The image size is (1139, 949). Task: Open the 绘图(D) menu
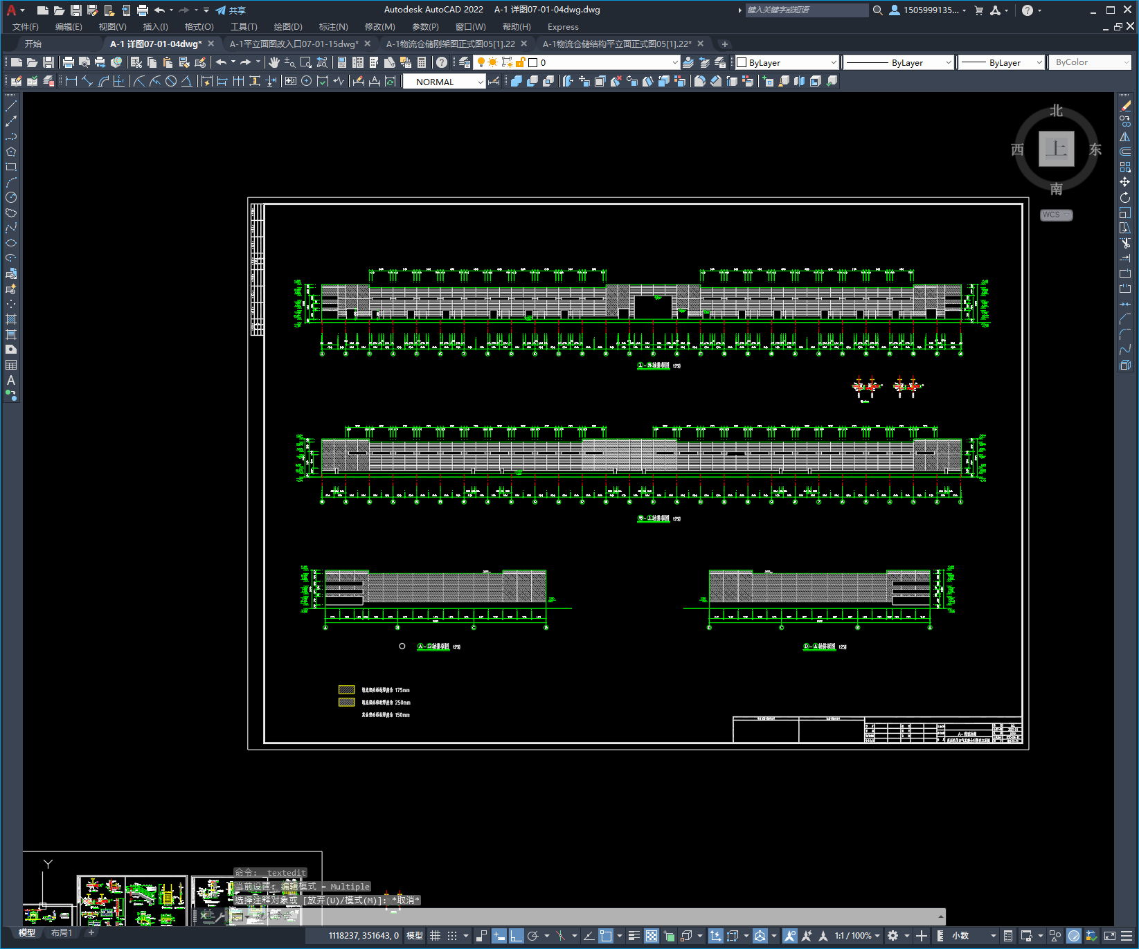click(x=288, y=27)
